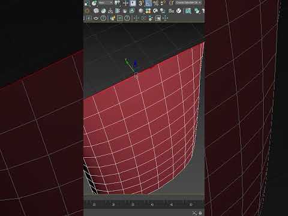Toggle the Percent Snap button
Image resolution: width=288 pixels, height=216 pixels.
coord(156,3)
